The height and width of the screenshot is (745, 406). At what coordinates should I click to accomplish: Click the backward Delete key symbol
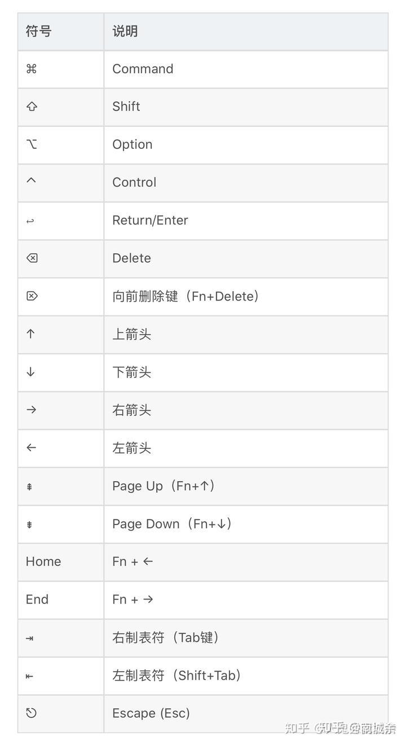click(x=32, y=258)
